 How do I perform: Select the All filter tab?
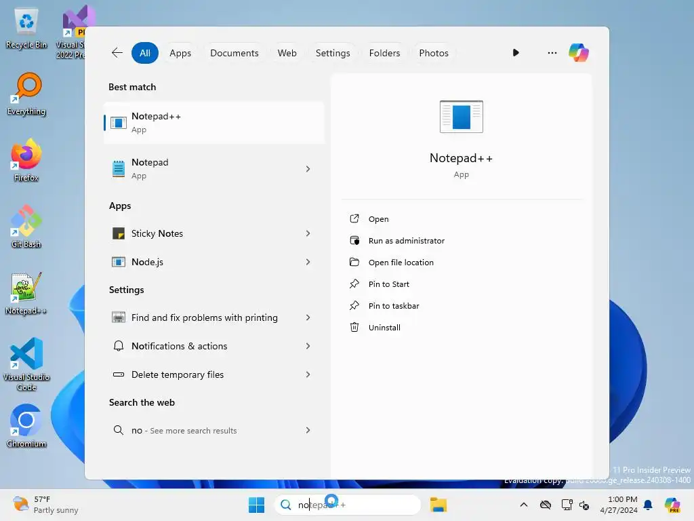point(145,53)
